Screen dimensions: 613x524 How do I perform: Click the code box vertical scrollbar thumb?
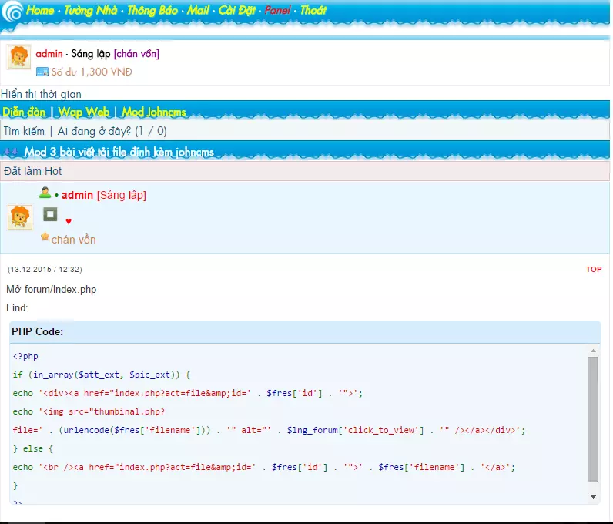pyautogui.click(x=593, y=418)
